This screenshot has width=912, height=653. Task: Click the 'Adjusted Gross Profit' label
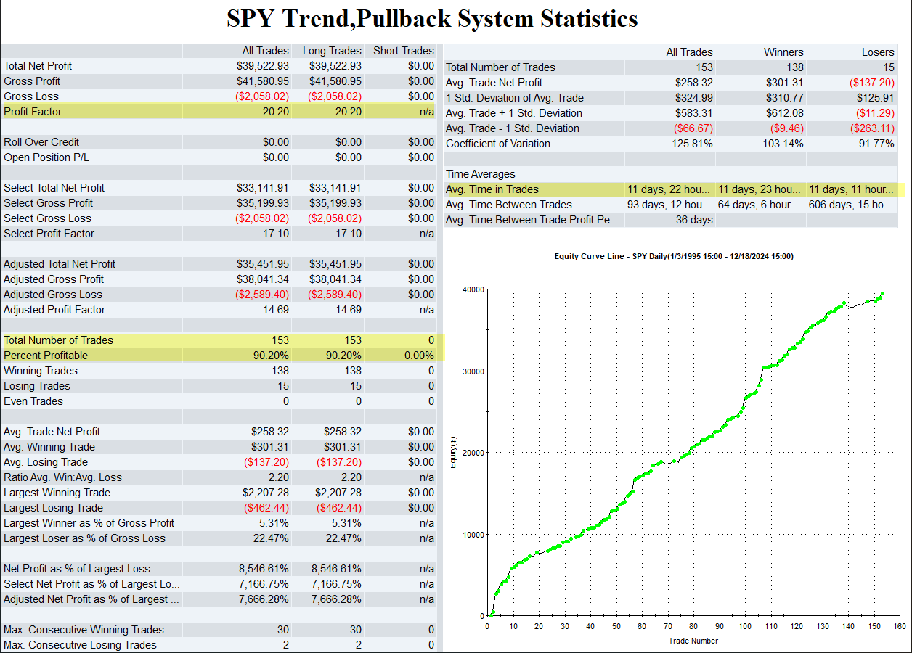(54, 279)
